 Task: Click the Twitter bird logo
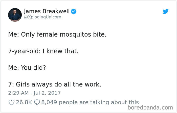pyautogui.click(x=165, y=11)
